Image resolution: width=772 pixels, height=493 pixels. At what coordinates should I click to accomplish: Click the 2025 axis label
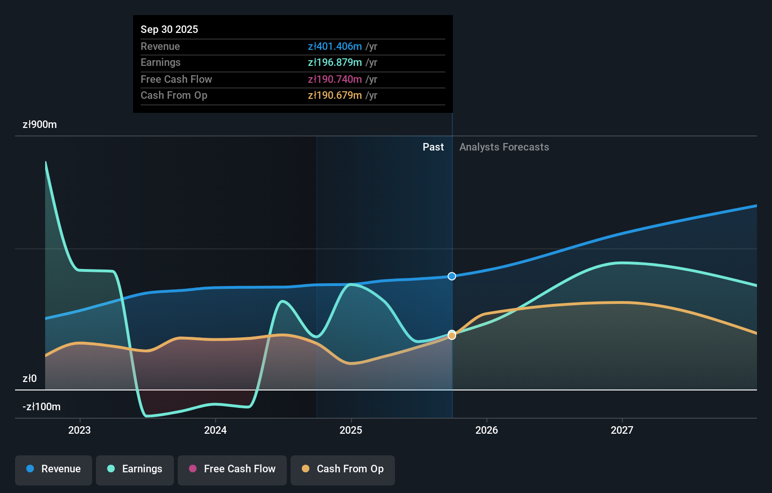(x=351, y=429)
